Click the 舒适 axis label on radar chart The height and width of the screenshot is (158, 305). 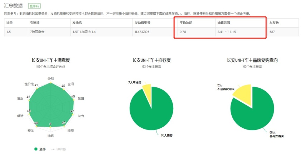pos(20,116)
